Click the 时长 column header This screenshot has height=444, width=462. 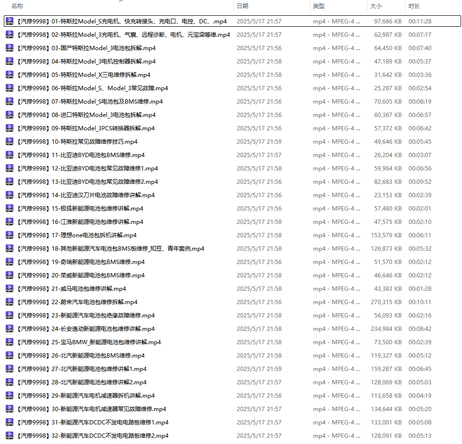pos(414,6)
